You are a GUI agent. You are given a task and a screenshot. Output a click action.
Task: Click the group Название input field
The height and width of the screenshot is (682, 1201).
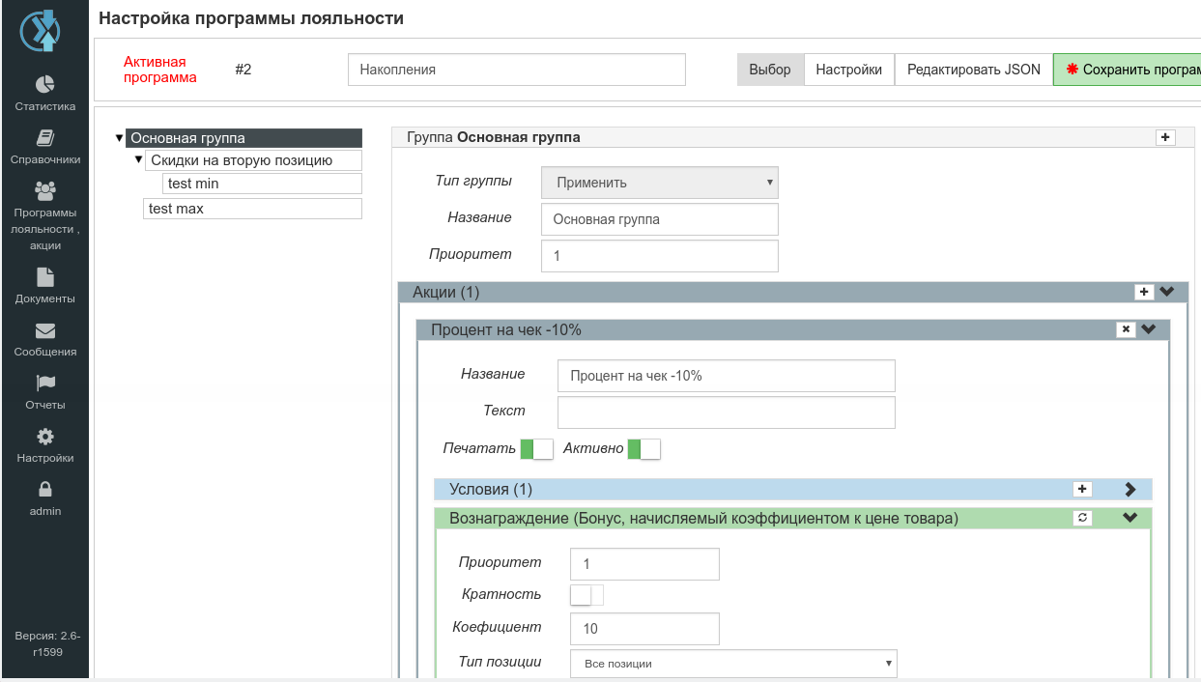[660, 219]
